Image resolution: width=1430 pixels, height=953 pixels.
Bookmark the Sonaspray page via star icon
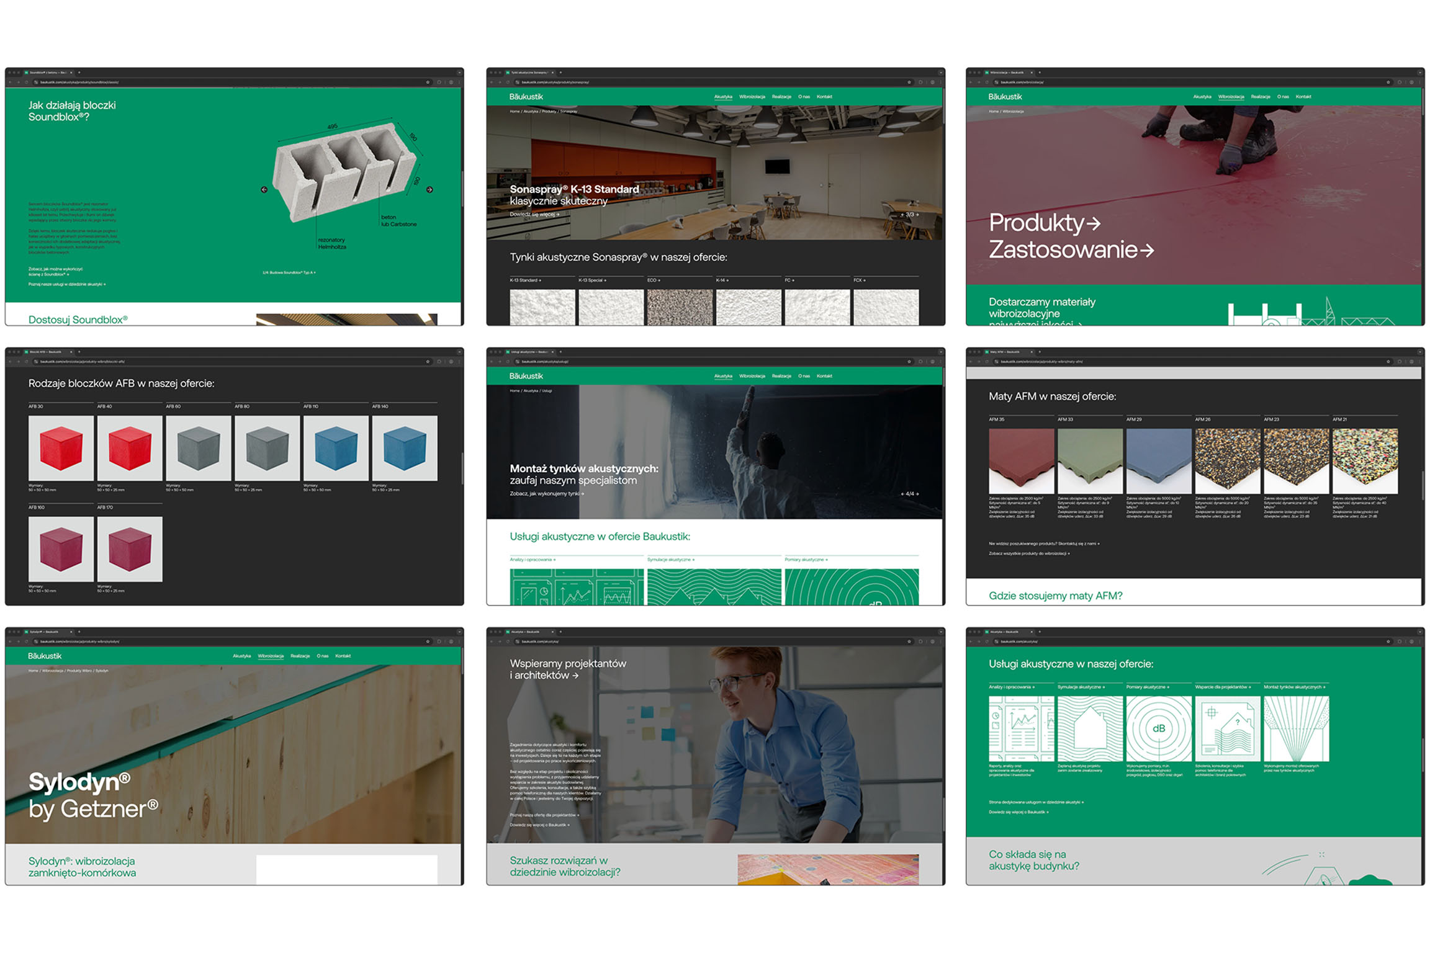909,82
